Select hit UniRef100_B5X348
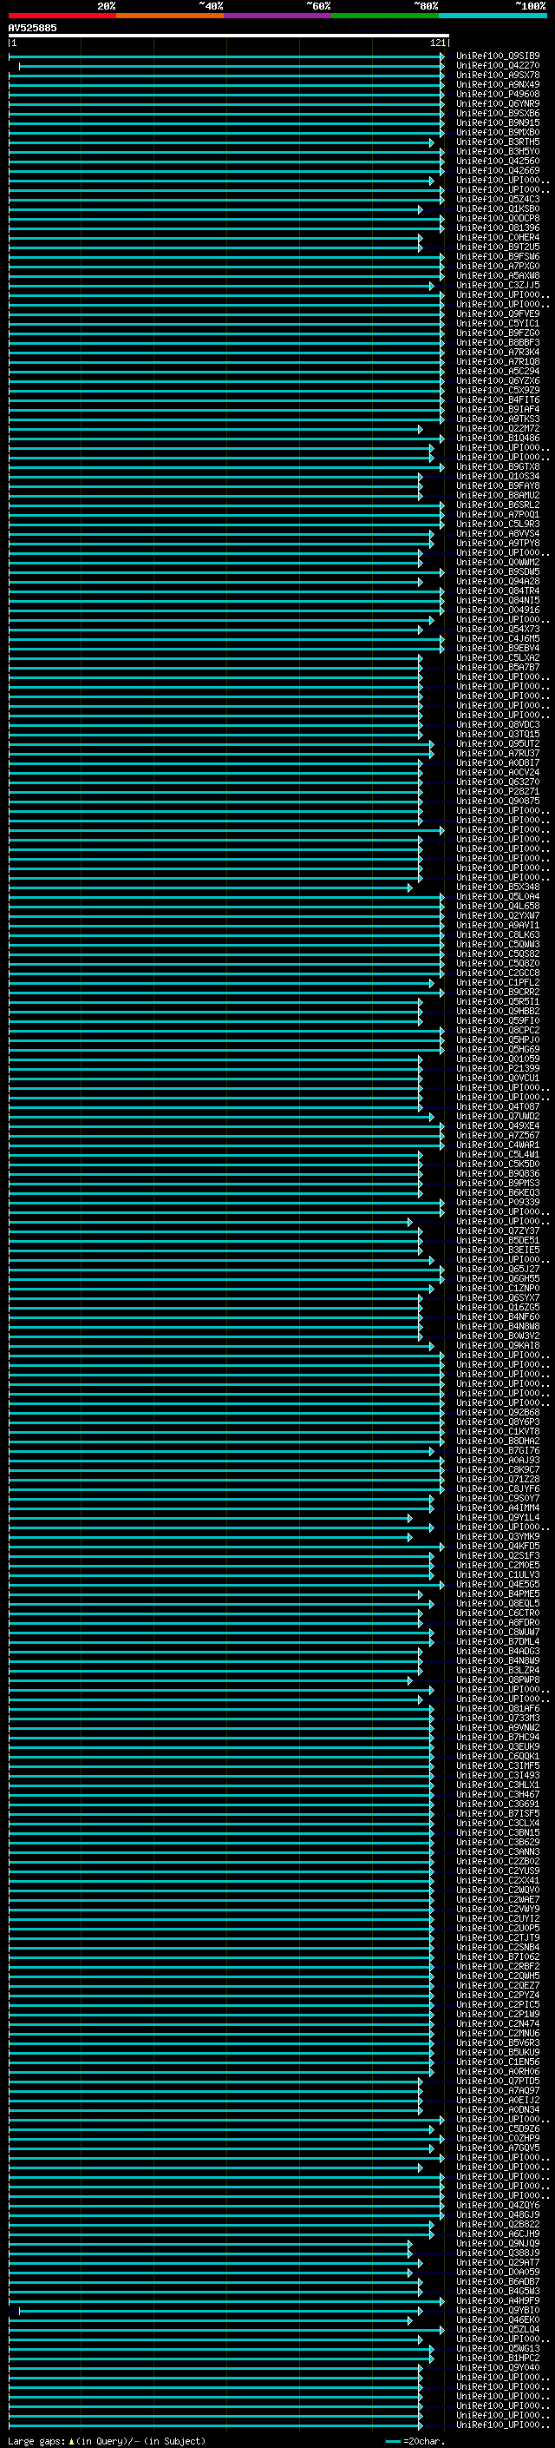 point(498,887)
